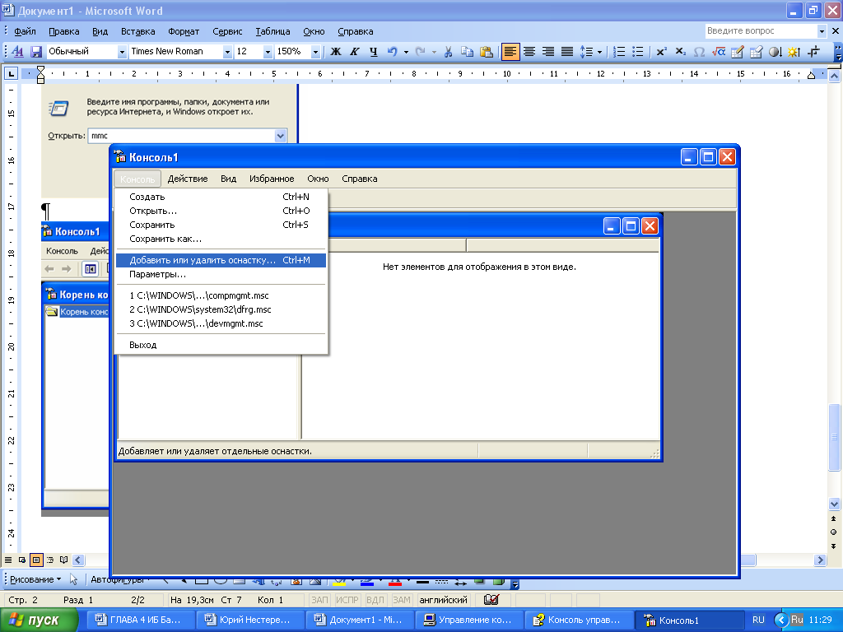This screenshot has width=843, height=632.
Task: Click the Styles and Formatting icon
Action: coord(18,52)
